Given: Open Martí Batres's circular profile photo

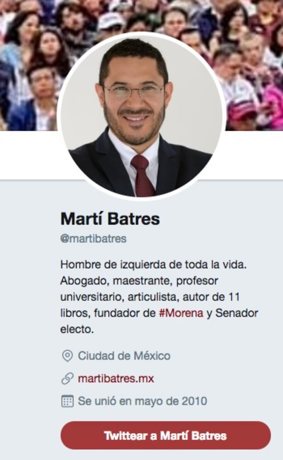Looking at the screenshot, I should pyautogui.click(x=141, y=116).
